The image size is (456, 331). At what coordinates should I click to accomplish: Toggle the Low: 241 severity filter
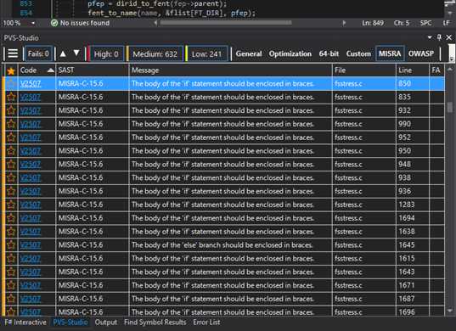click(x=206, y=53)
